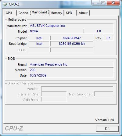
Task: Minimize the CPU-Z window
Action: point(95,3)
